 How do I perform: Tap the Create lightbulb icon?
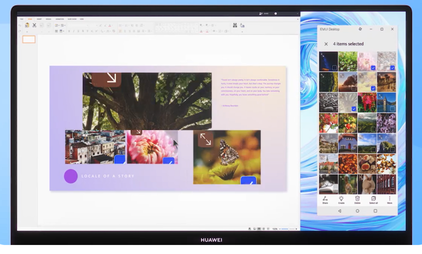341,199
